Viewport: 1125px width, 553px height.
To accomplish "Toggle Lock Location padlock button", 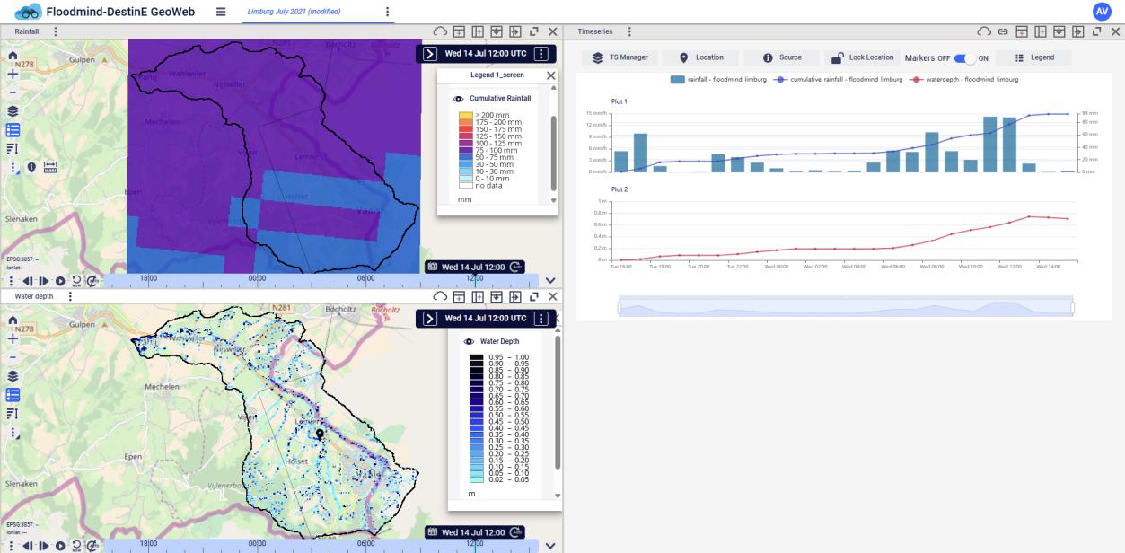I will click(863, 57).
